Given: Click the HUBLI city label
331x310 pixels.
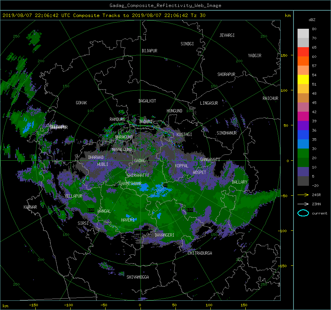Looking at the screenshot, I should [x=103, y=164].
